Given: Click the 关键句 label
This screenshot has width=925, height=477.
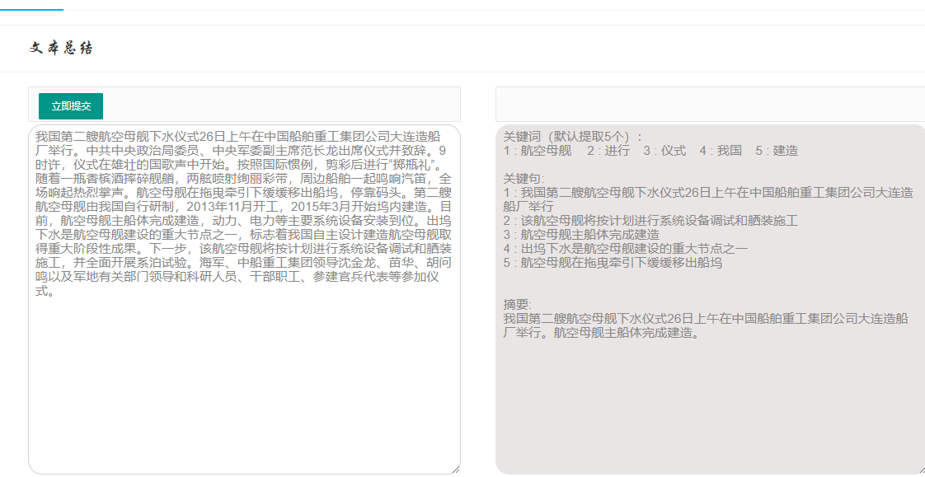Looking at the screenshot, I should click(x=524, y=179).
